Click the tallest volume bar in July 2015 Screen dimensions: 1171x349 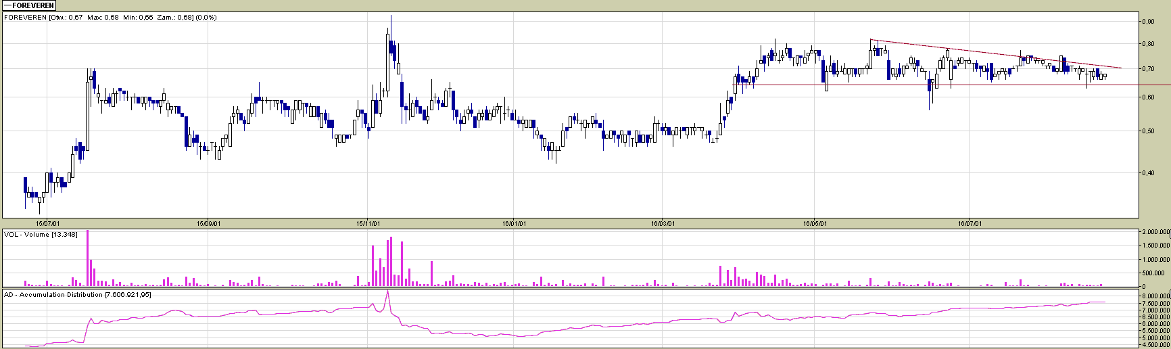point(87,258)
